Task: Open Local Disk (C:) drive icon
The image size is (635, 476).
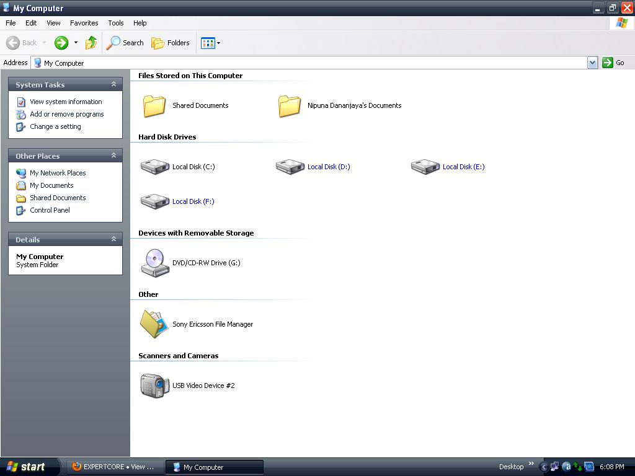Action: point(154,167)
